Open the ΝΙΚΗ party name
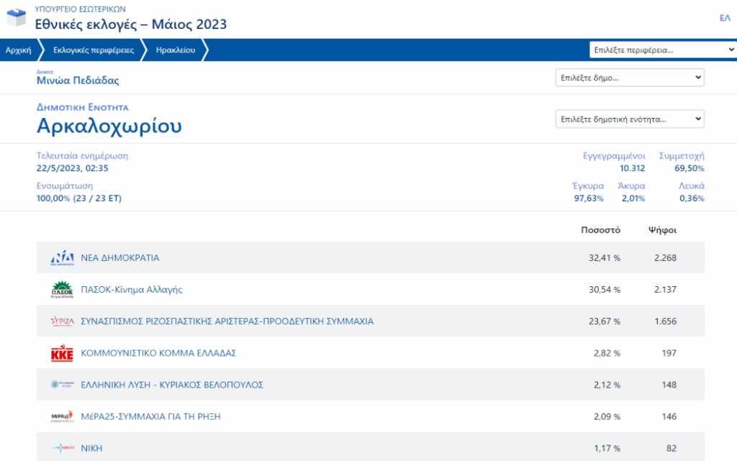The image size is (737, 461). click(91, 448)
